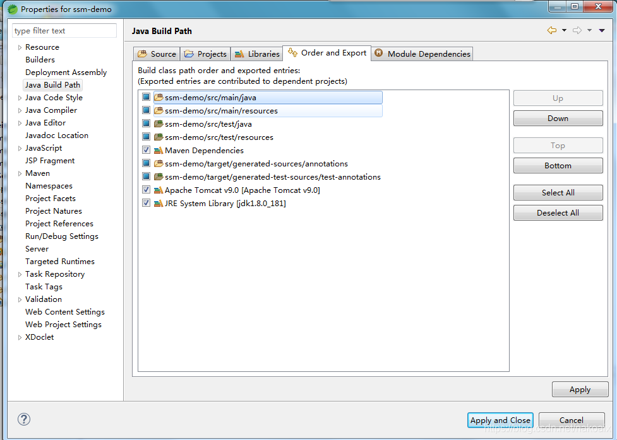Select the Order and Export tab
The width and height of the screenshot is (617, 440).
coord(327,53)
